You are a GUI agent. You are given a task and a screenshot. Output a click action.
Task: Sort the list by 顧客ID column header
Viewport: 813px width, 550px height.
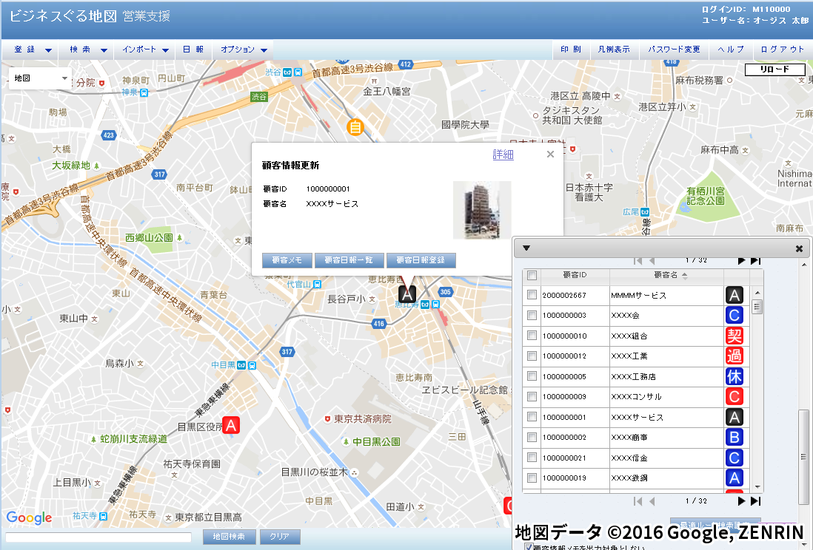click(x=575, y=275)
